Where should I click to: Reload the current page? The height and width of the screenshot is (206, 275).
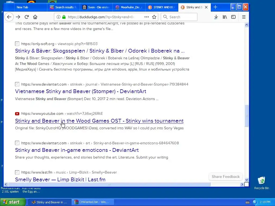(27, 17)
